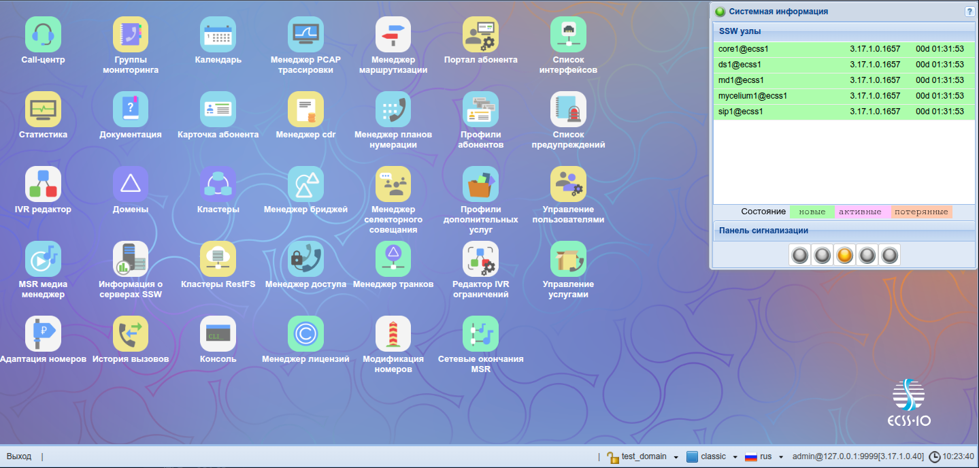Open the rus language dropdown
979x468 pixels.
[781, 457]
